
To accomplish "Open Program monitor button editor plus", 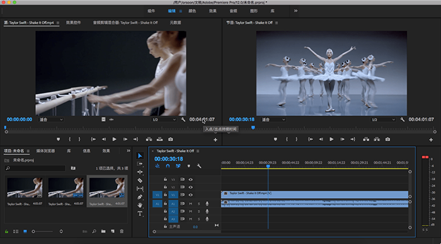I will tap(431, 140).
